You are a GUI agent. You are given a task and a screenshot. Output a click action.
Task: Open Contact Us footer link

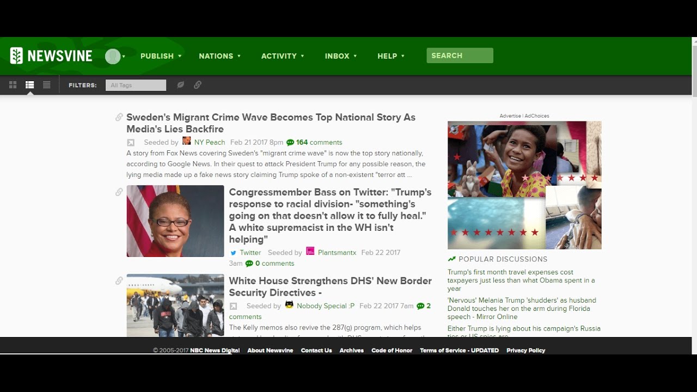[x=316, y=351]
